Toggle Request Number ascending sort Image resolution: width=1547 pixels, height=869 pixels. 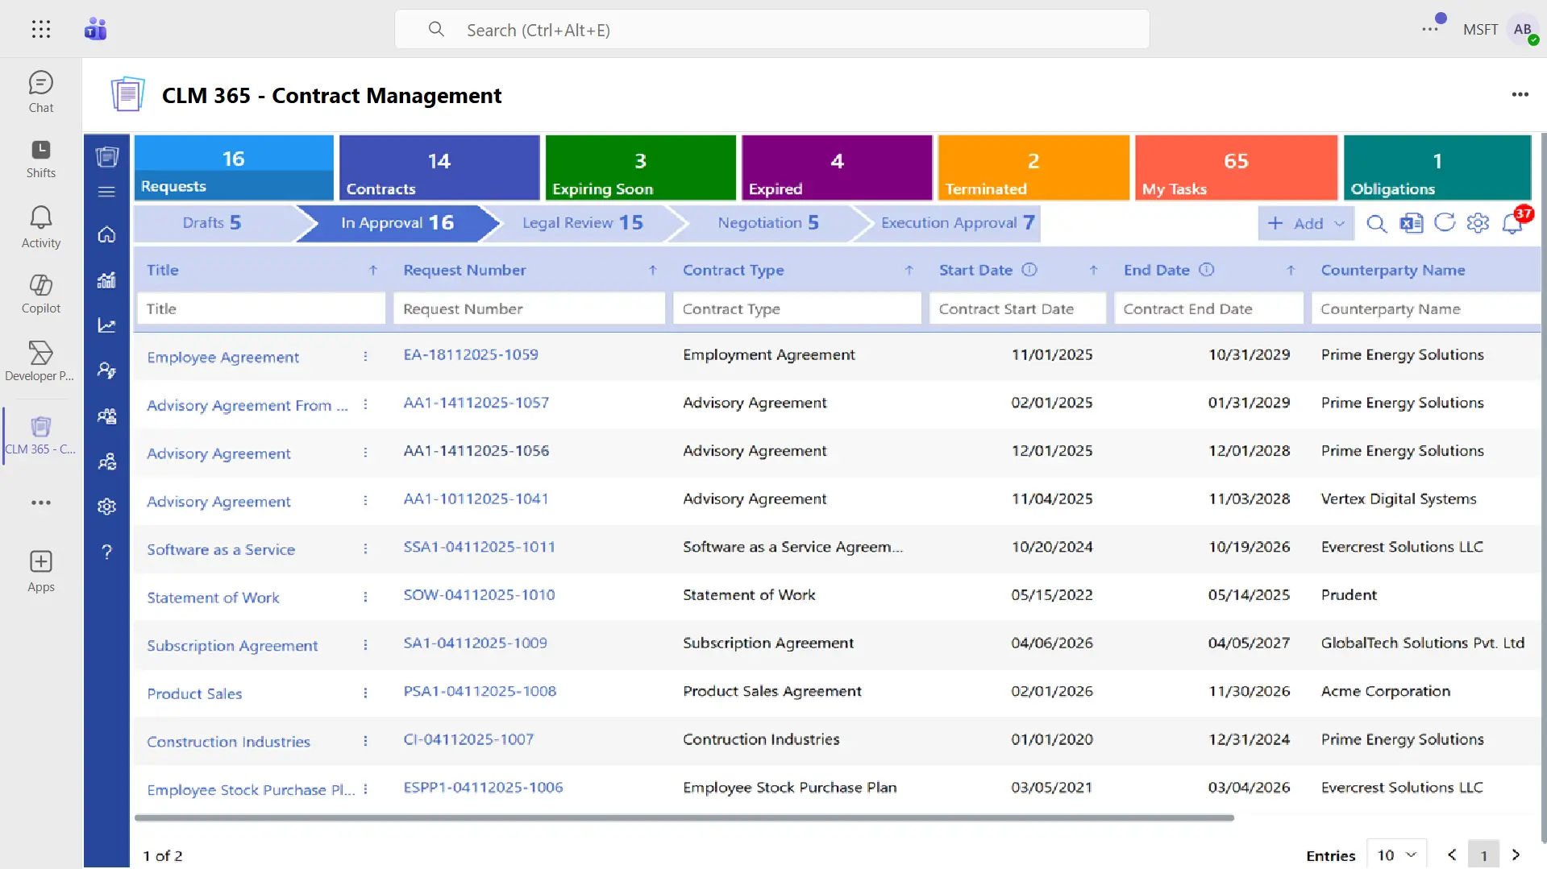(x=653, y=271)
